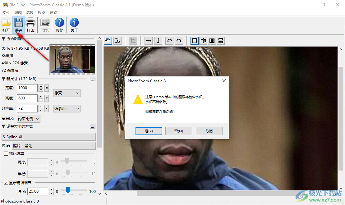Viewport: 345px width, 205px height.
Task: Increase detail 强度 25.00 stepper up
Action: click(x=51, y=189)
